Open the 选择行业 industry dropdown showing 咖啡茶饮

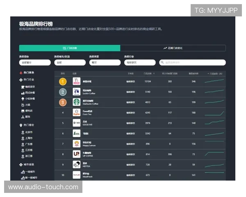140,62
